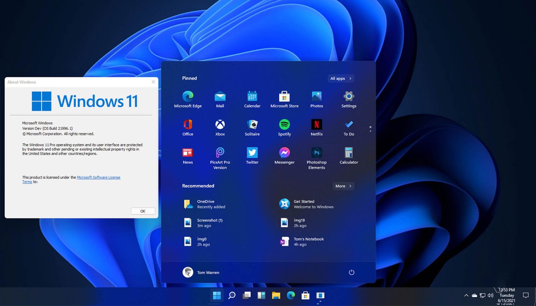The width and height of the screenshot is (536, 306).
Task: Open Microsoft Store pinned app
Action: tap(284, 99)
